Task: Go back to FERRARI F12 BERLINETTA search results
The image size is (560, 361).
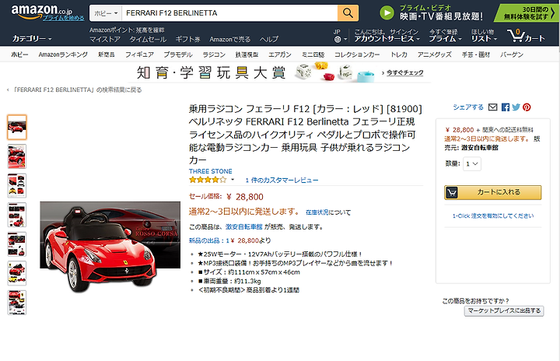Action: click(78, 90)
